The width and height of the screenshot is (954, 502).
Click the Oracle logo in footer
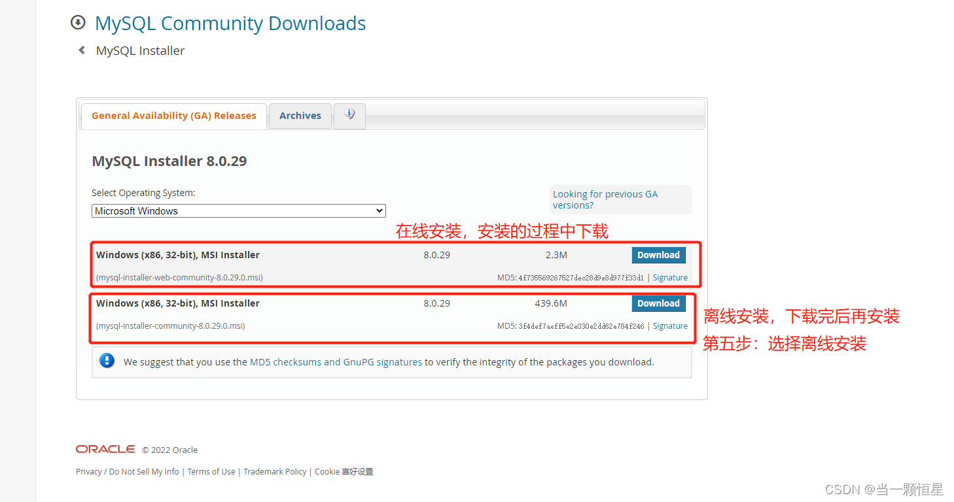[105, 449]
